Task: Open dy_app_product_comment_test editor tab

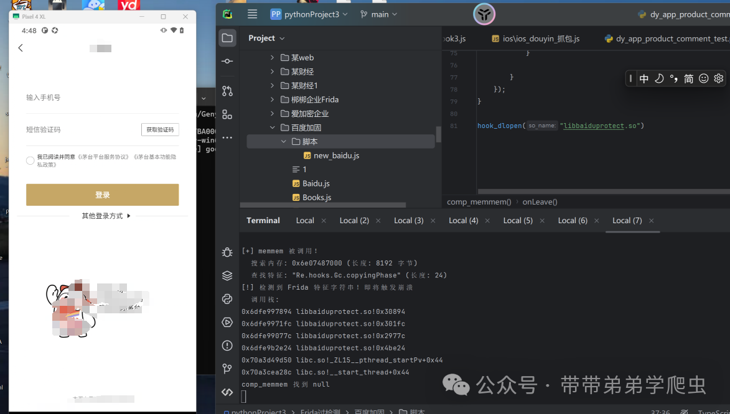Action: click(667, 39)
